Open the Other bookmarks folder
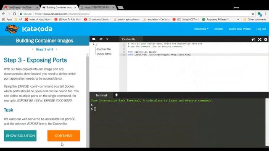 [255, 19]
